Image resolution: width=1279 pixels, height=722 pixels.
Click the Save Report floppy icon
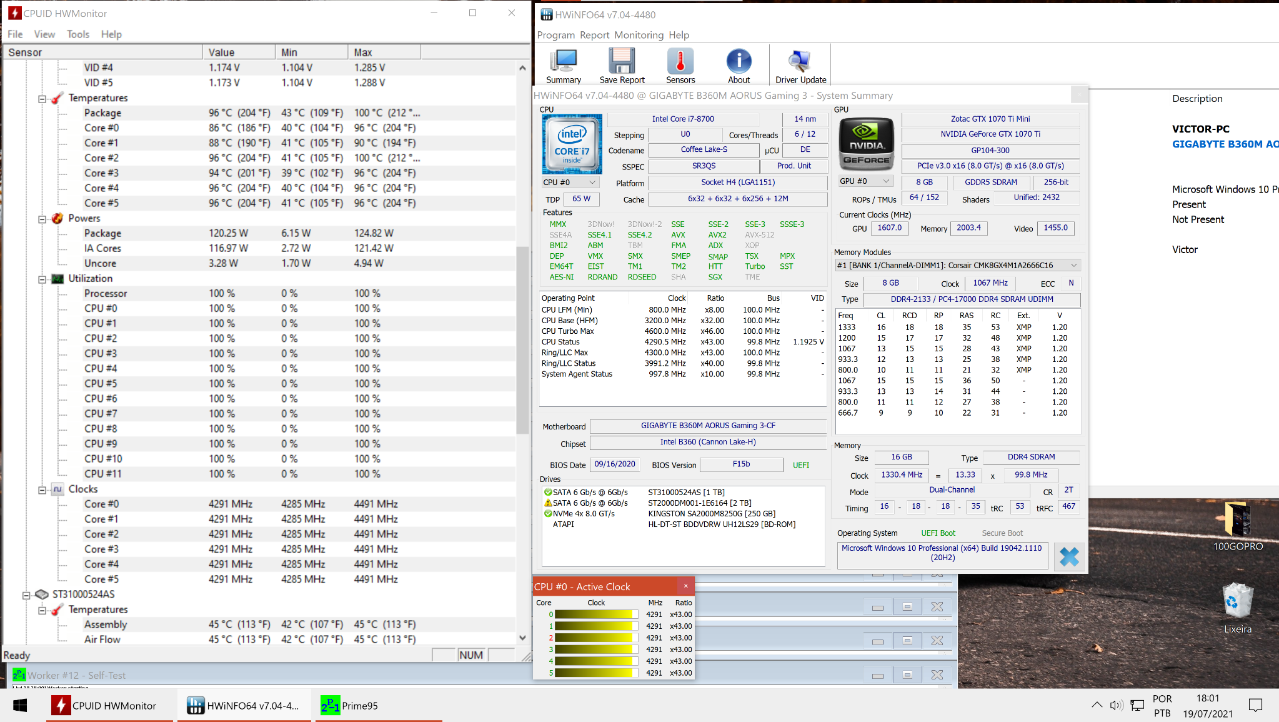pos(622,66)
